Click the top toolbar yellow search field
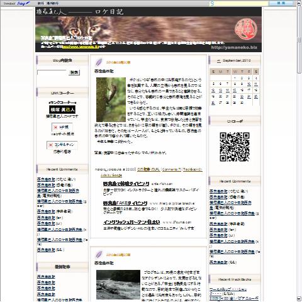302x302 pixels. [x=241, y=3]
